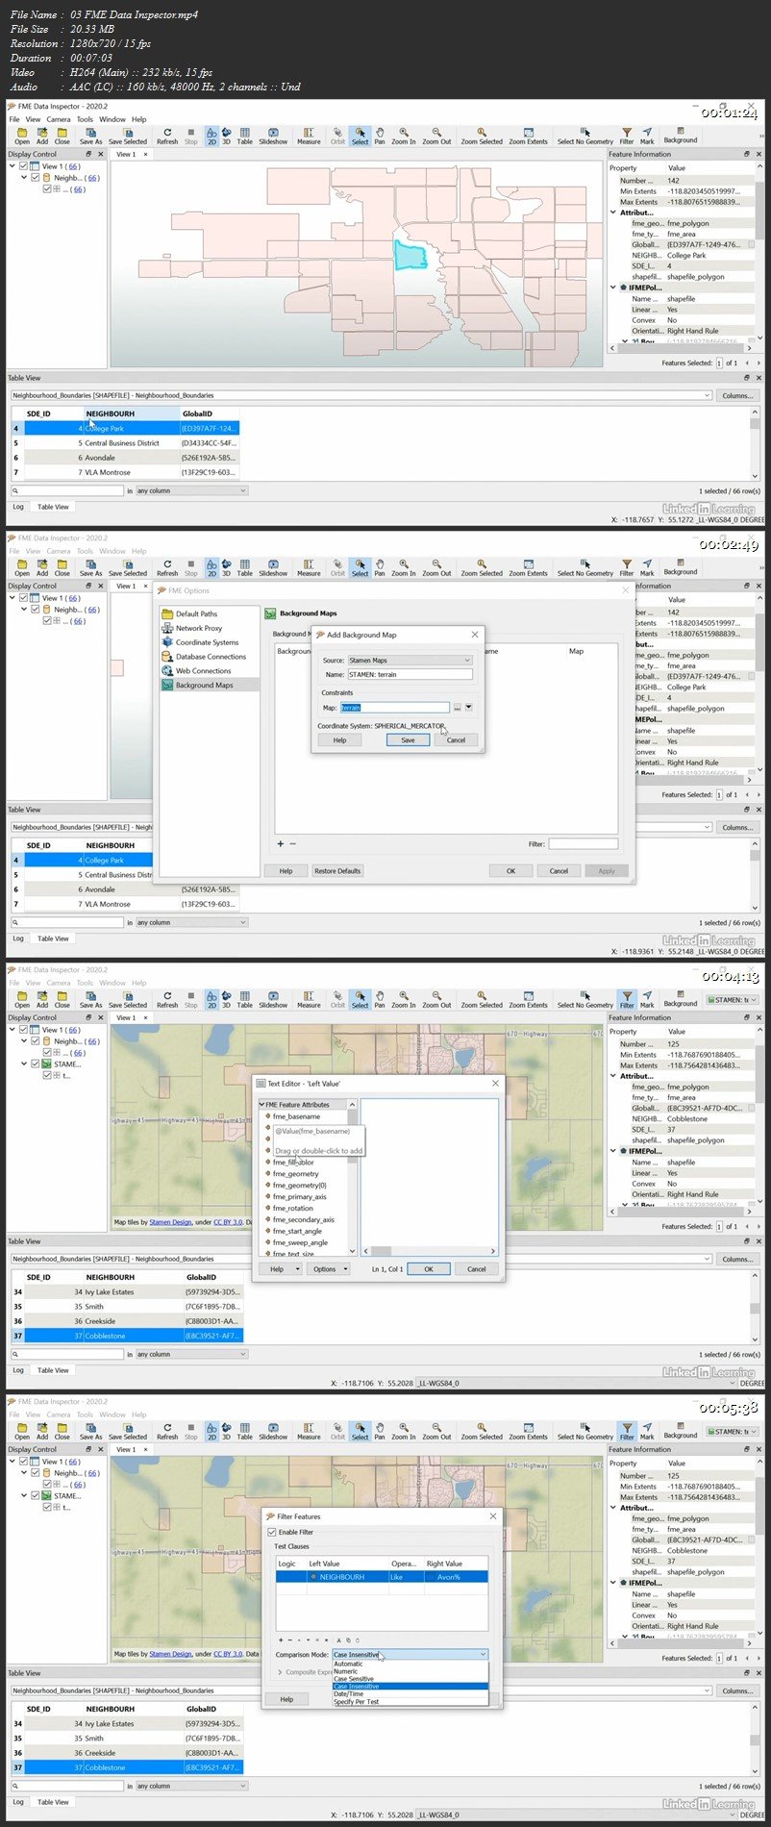Click Zoom Selected in the 00:05:38 frame toolbar
This screenshot has width=771, height=1827.
(x=482, y=1431)
